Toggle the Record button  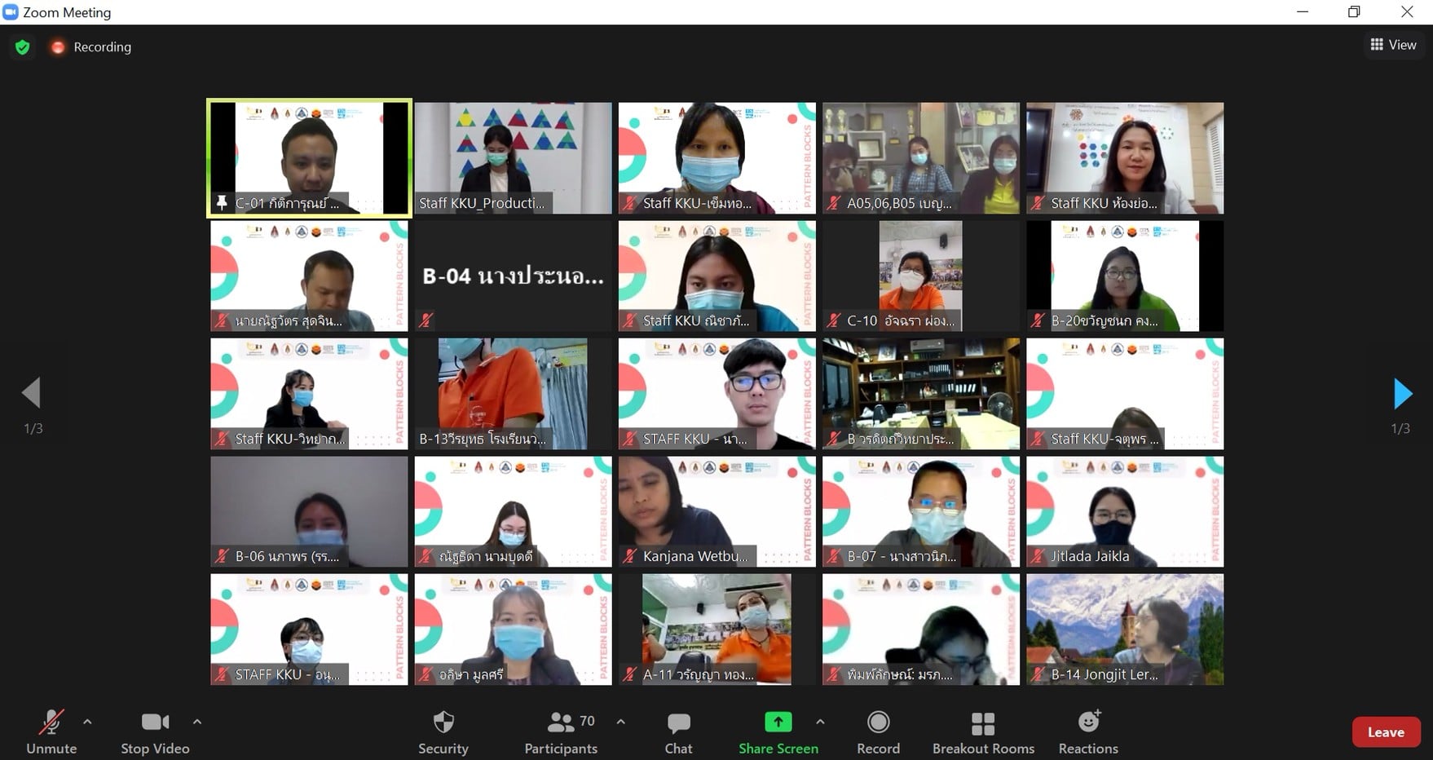pyautogui.click(x=878, y=731)
